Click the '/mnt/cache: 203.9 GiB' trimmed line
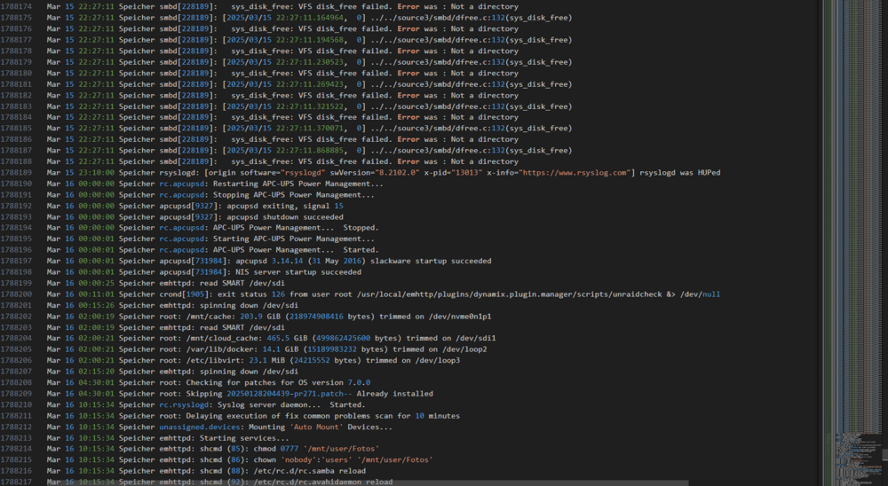 coord(269,317)
